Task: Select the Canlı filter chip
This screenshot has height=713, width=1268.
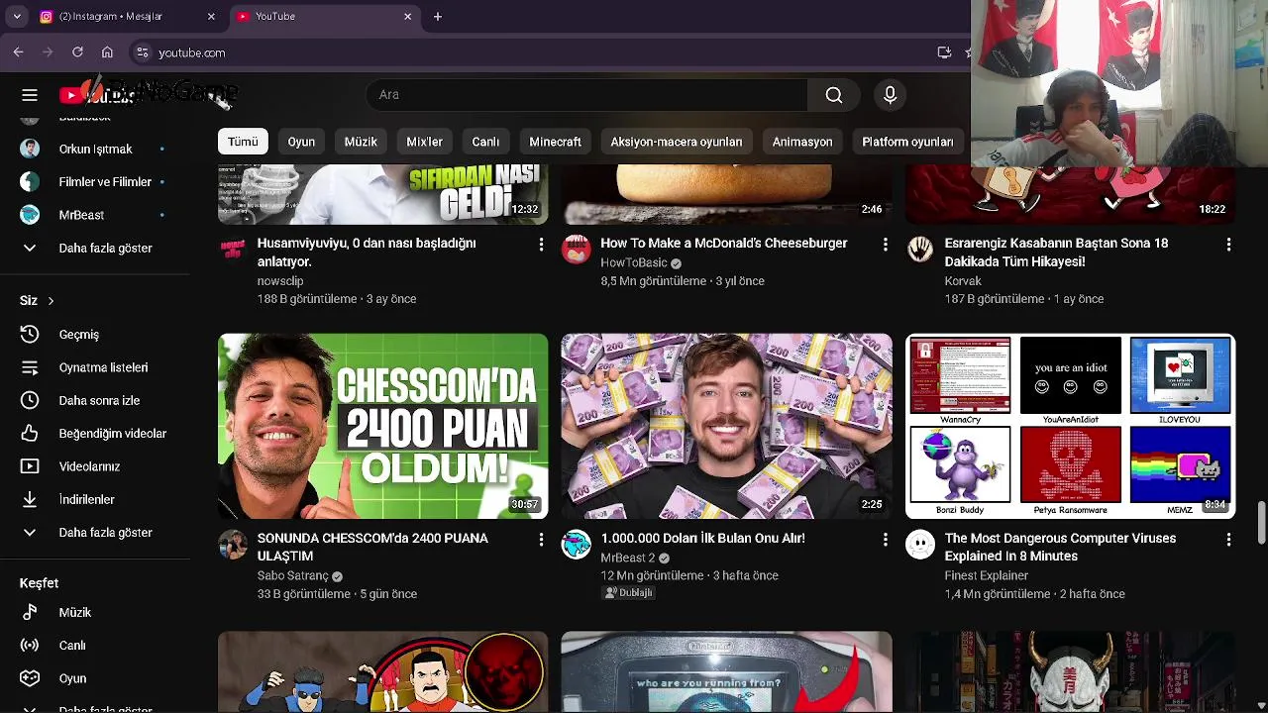Action: pos(485,142)
